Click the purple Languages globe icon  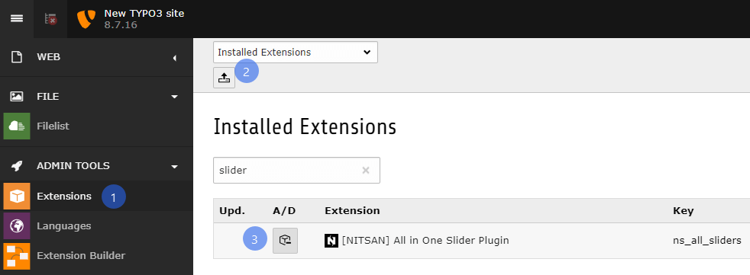pos(17,225)
